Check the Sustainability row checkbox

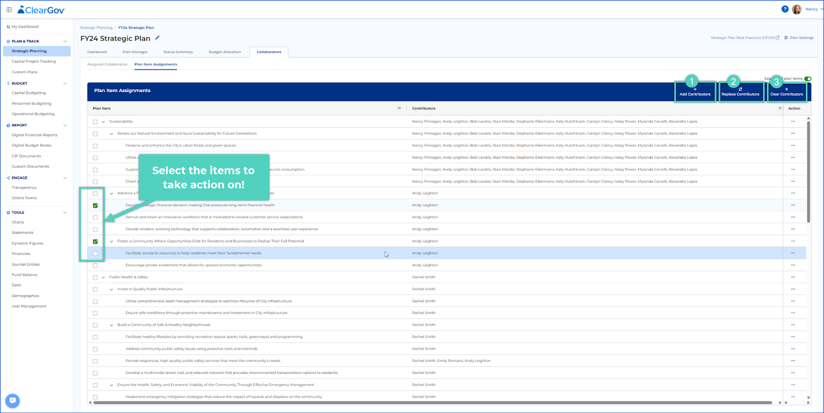[x=95, y=122]
